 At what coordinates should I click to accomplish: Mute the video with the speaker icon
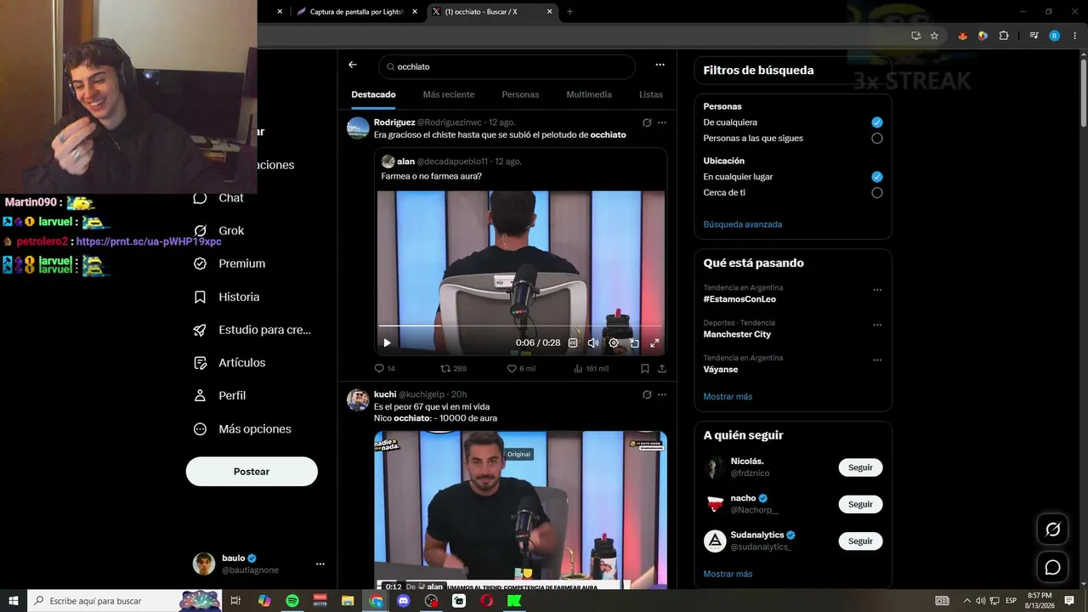point(593,343)
